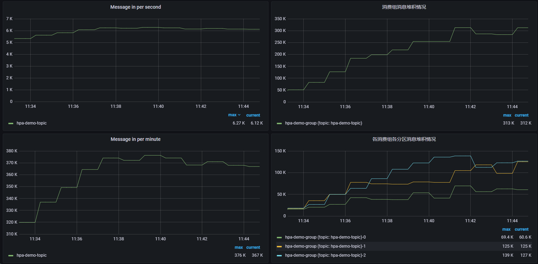The image size is (538, 264).
Task: Sort Message in per minute legend by max
Action: 239,247
